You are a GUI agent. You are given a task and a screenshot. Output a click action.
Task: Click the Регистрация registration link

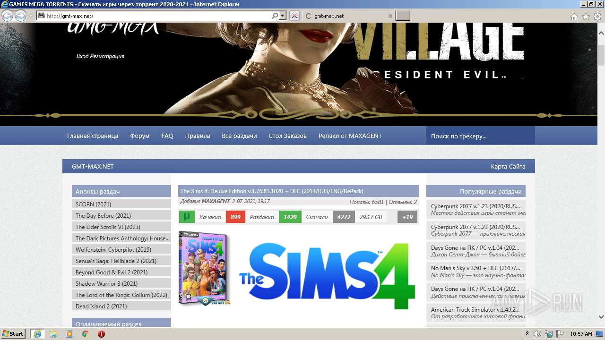pyautogui.click(x=107, y=56)
